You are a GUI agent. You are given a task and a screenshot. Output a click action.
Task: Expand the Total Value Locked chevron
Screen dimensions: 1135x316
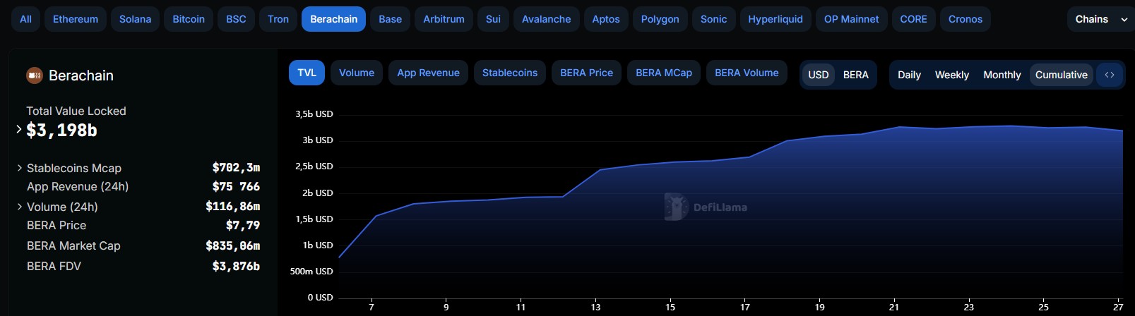pos(19,129)
